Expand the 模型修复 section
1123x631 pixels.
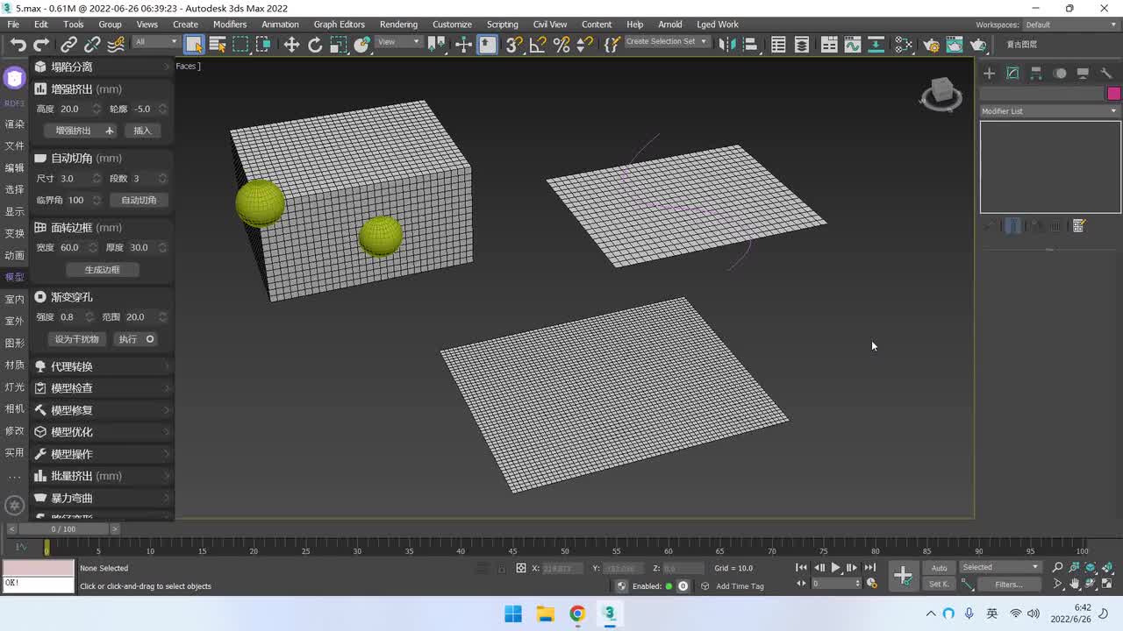click(x=102, y=410)
